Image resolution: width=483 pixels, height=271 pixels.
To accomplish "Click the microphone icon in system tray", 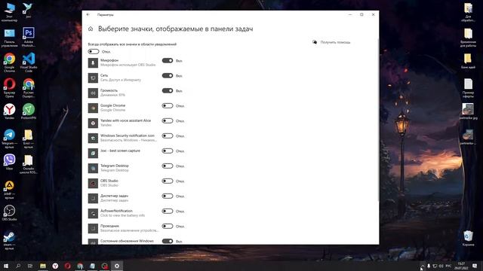I will coord(429,266).
